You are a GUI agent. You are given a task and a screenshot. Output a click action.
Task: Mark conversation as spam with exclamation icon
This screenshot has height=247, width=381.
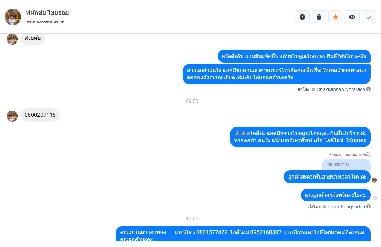(x=302, y=17)
